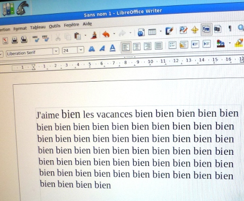Toggle formatting marks pilcrow icon
Image resolution: width=244 pixels, height=201 pixels.
click(x=230, y=28)
